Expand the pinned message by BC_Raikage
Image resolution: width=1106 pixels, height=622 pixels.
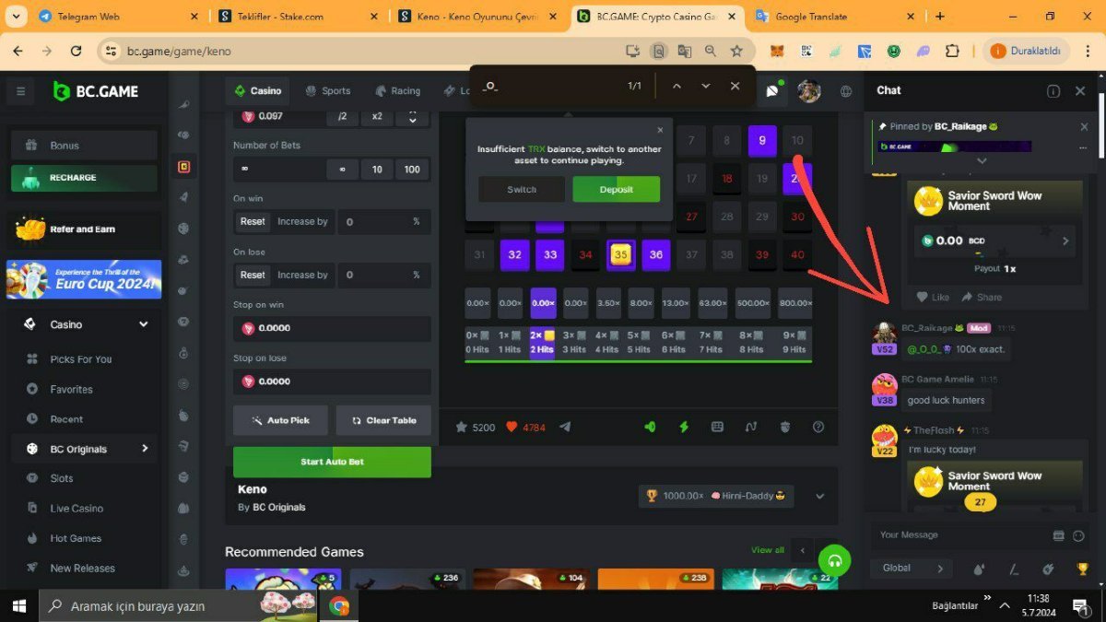tap(982, 161)
